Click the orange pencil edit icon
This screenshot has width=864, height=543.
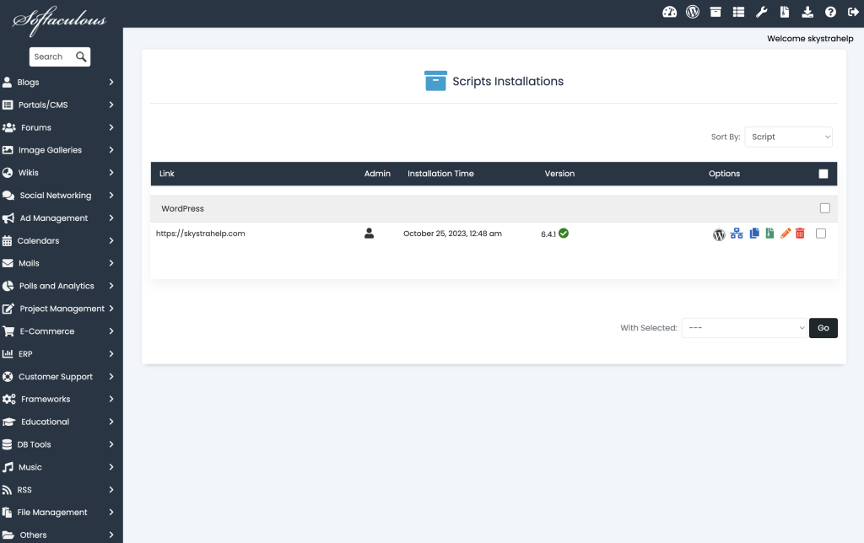click(x=786, y=234)
